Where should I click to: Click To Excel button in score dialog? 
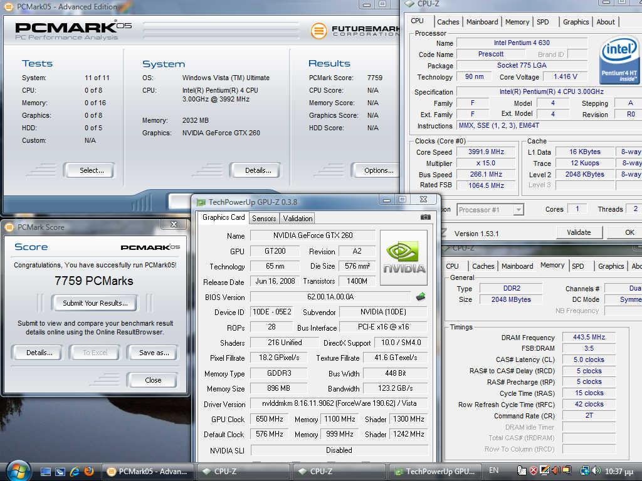(x=95, y=353)
